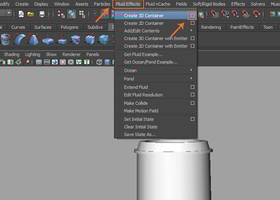Click the Select by hierarchy icon
The width and height of the screenshot is (280, 200).
point(61,14)
